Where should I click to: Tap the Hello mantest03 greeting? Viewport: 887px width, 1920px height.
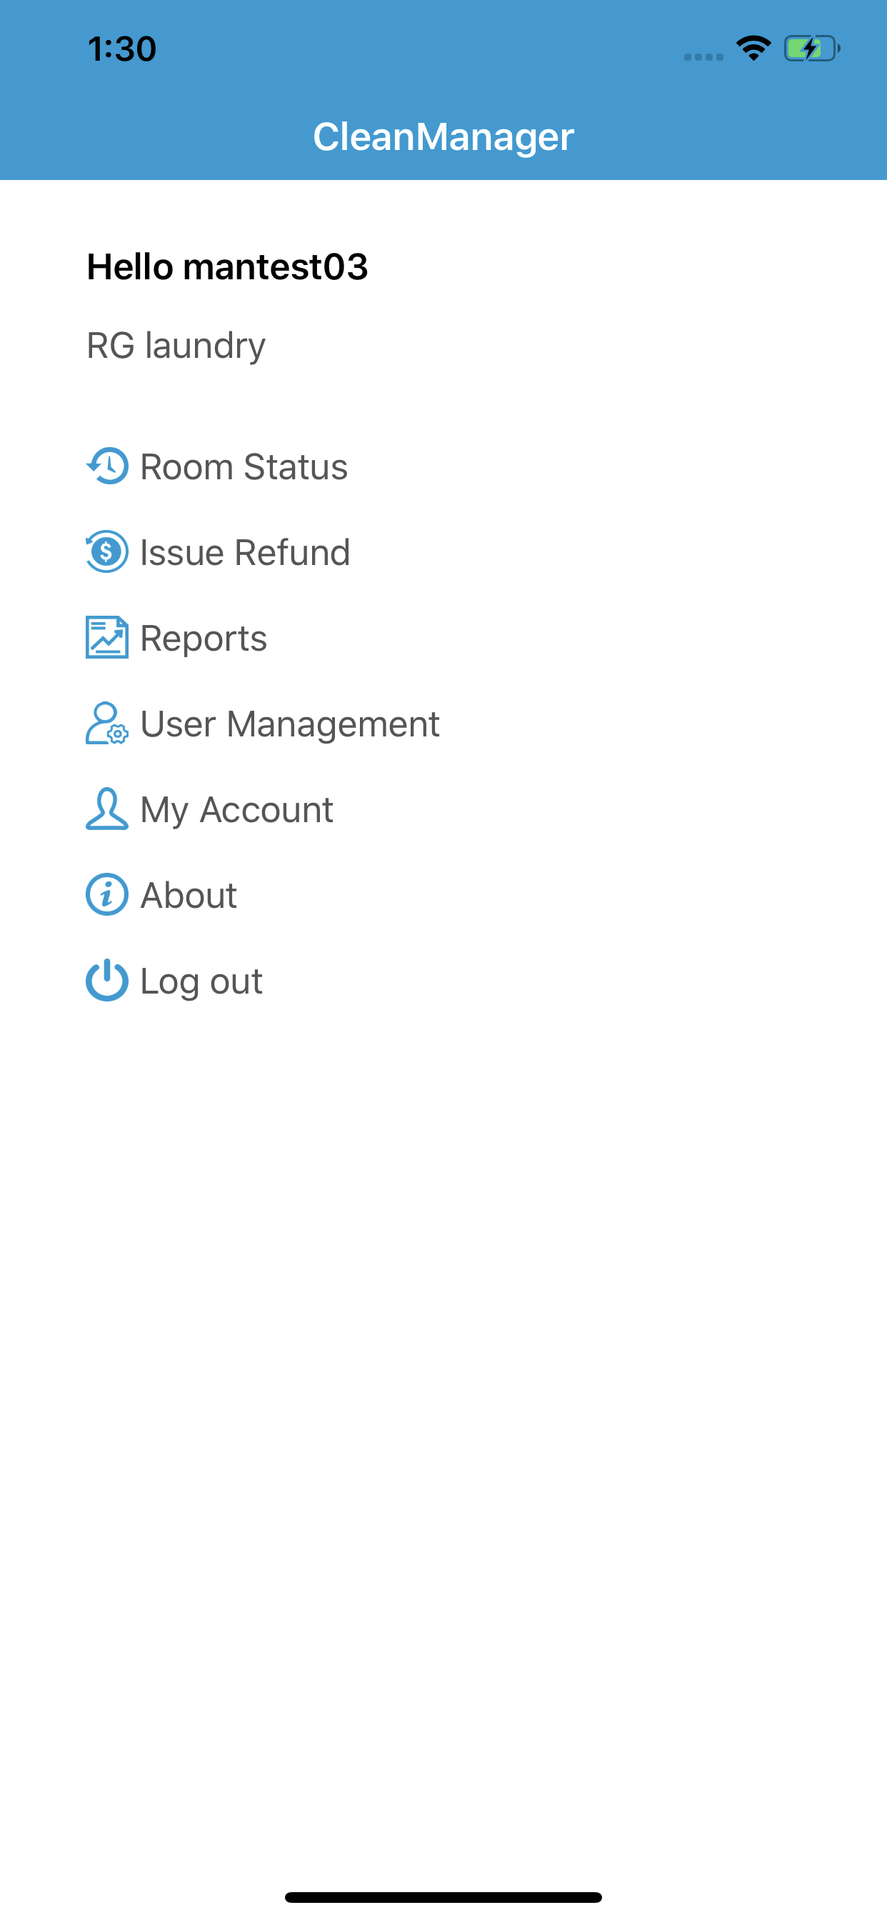tap(227, 267)
